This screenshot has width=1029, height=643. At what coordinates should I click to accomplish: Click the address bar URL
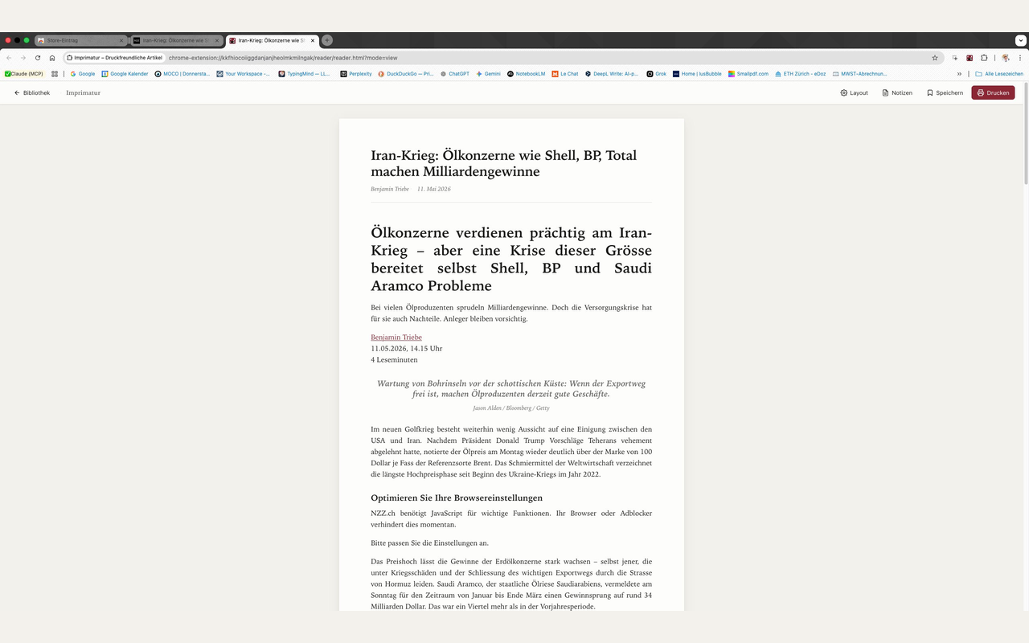283,58
